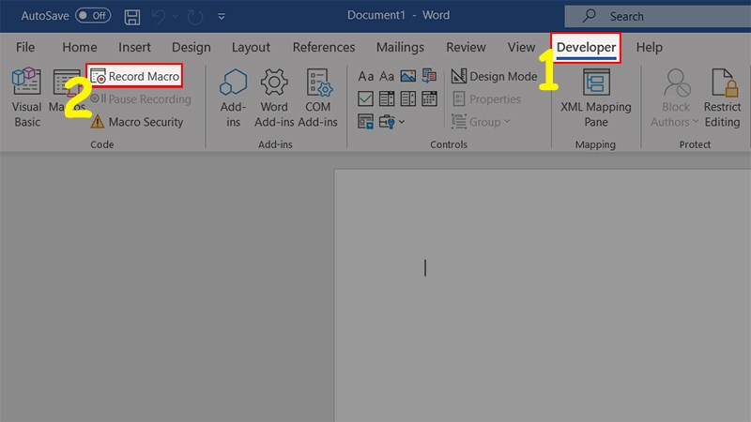Open Customize Quick Access Toolbar dropdown
This screenshot has width=751, height=422.
click(221, 17)
